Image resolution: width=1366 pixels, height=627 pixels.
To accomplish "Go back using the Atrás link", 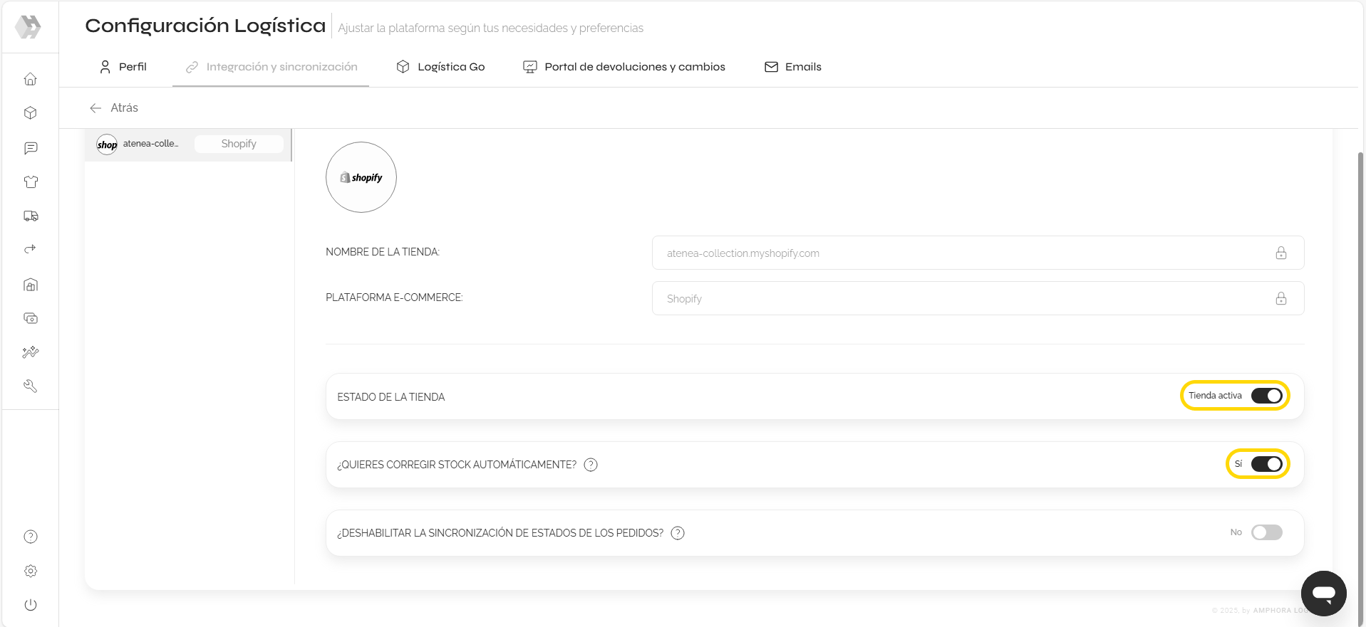I will 114,108.
